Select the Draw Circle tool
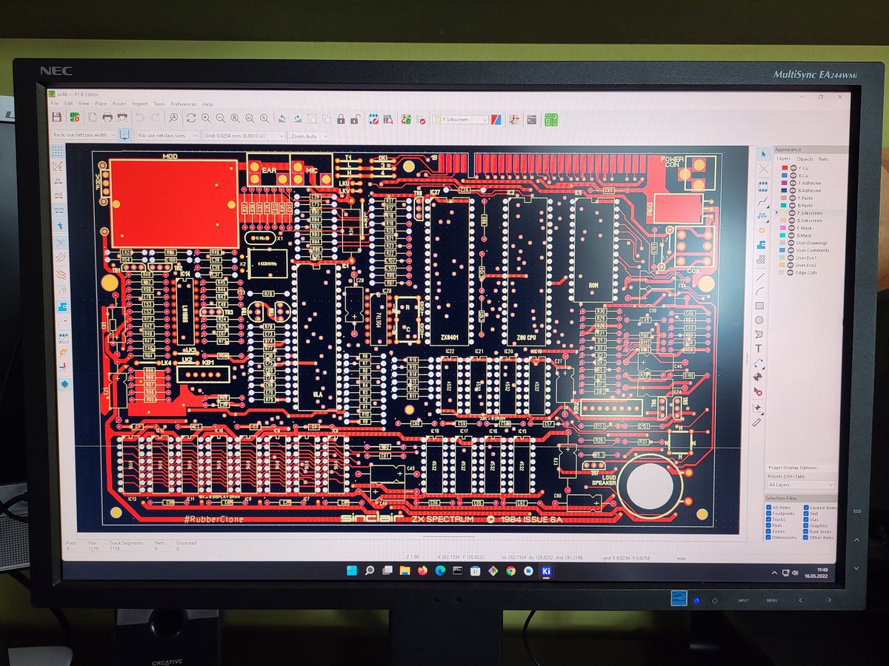Viewport: 889px width, 666px height. coord(759,320)
